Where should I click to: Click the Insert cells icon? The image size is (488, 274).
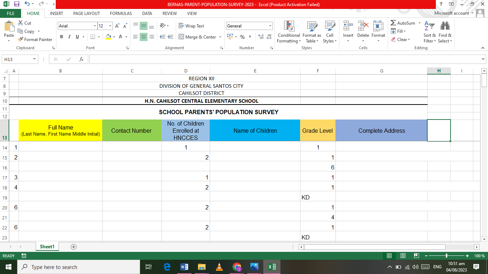[348, 26]
